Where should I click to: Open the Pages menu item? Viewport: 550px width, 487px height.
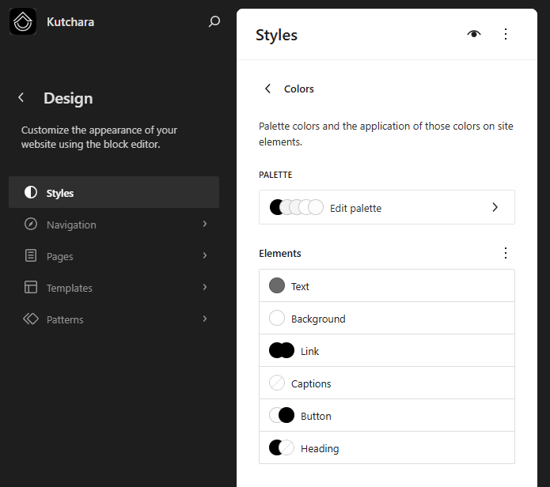(114, 255)
